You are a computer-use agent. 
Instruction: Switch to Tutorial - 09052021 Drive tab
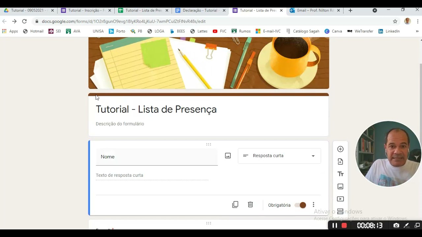[29, 11]
